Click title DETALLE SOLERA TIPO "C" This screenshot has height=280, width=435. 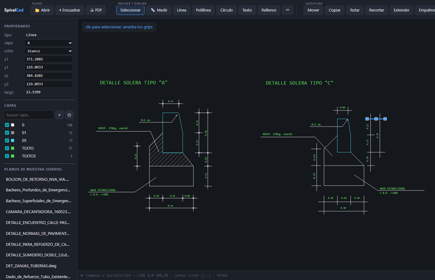(300, 83)
